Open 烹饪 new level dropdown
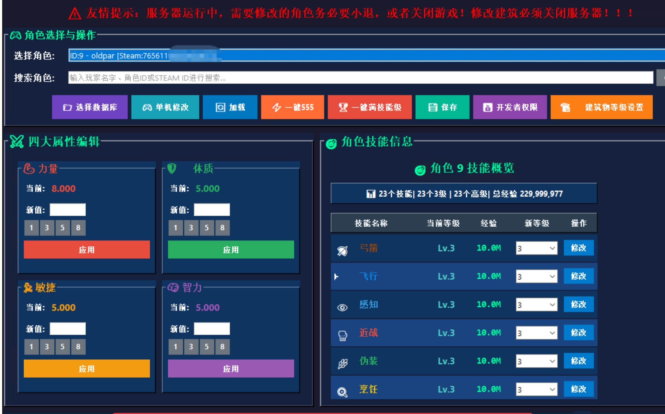The image size is (665, 414). click(x=536, y=389)
